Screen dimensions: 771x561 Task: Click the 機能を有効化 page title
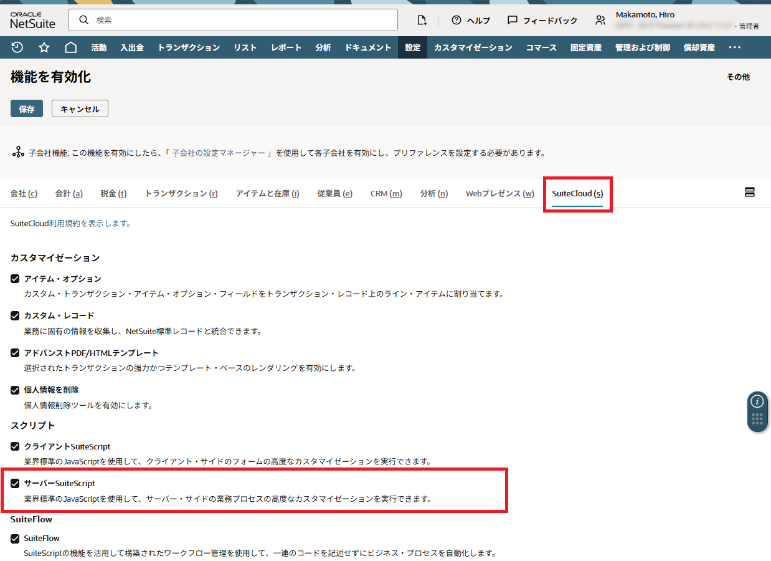click(50, 77)
